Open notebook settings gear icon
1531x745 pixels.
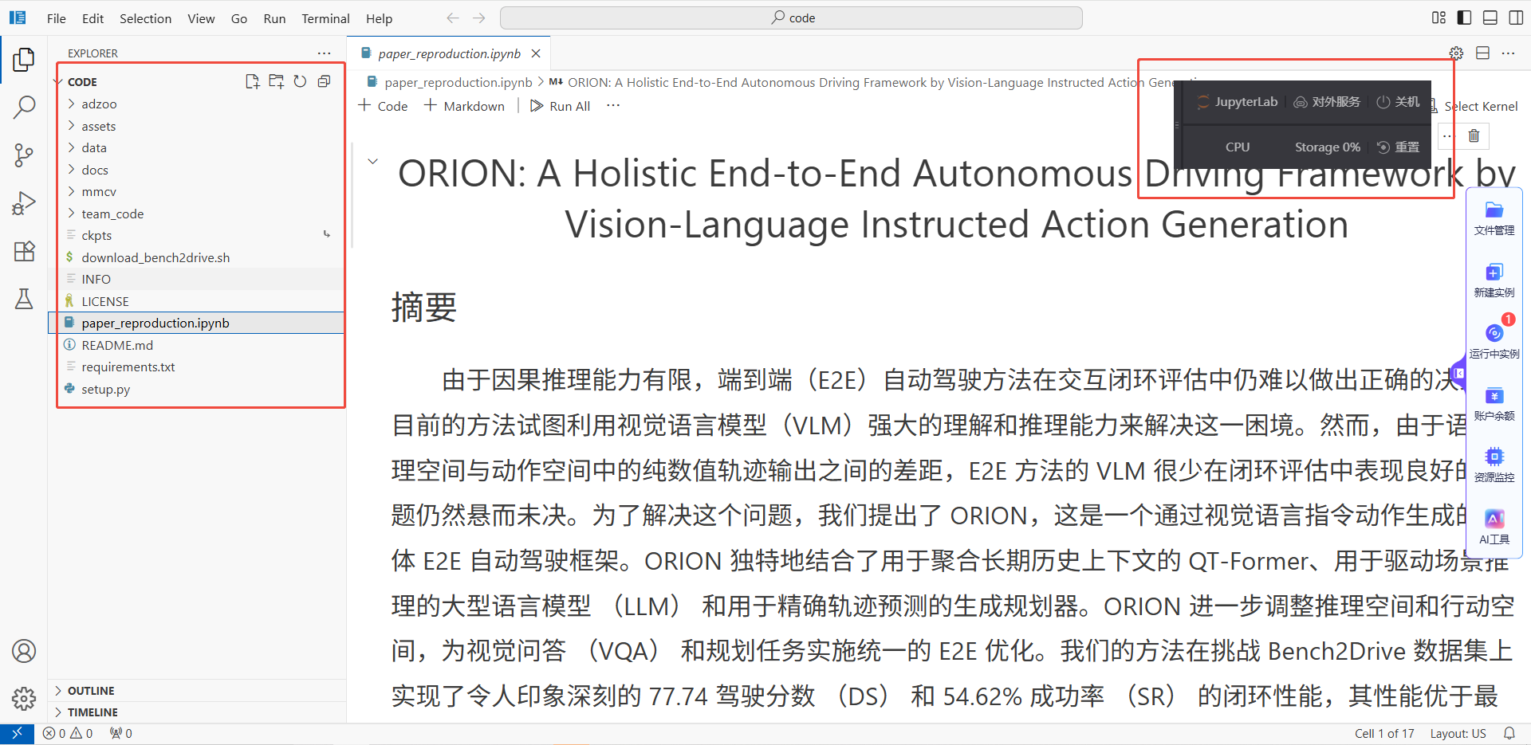point(1456,53)
